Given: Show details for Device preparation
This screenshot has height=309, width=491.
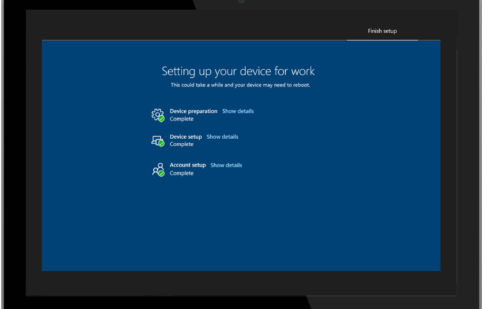Looking at the screenshot, I should point(238,111).
